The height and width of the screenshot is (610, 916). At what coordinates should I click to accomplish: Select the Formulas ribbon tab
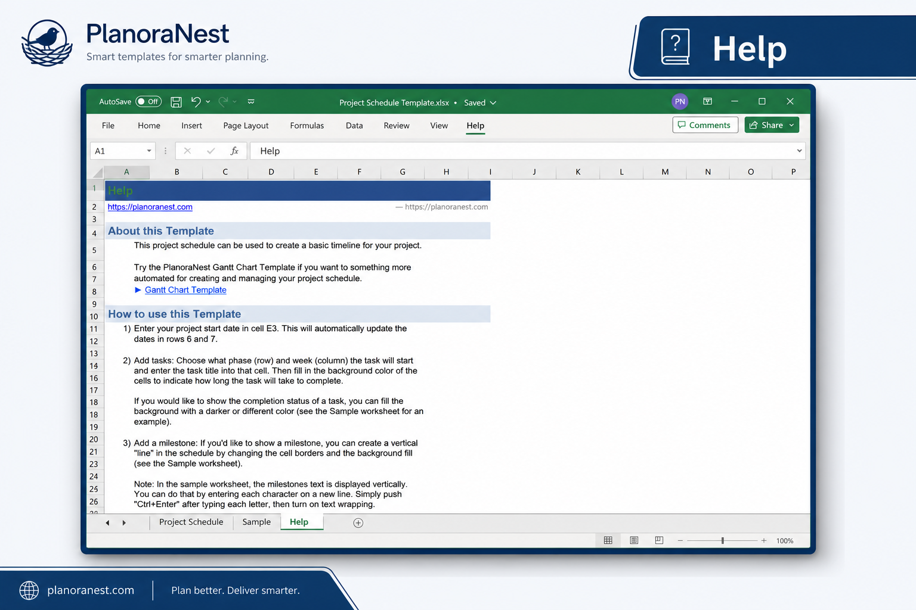(307, 126)
